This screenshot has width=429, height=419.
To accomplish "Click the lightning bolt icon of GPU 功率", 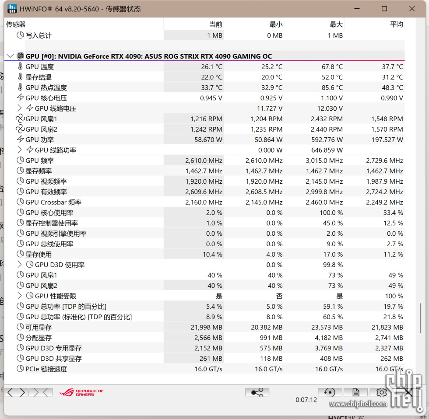I will [21, 140].
